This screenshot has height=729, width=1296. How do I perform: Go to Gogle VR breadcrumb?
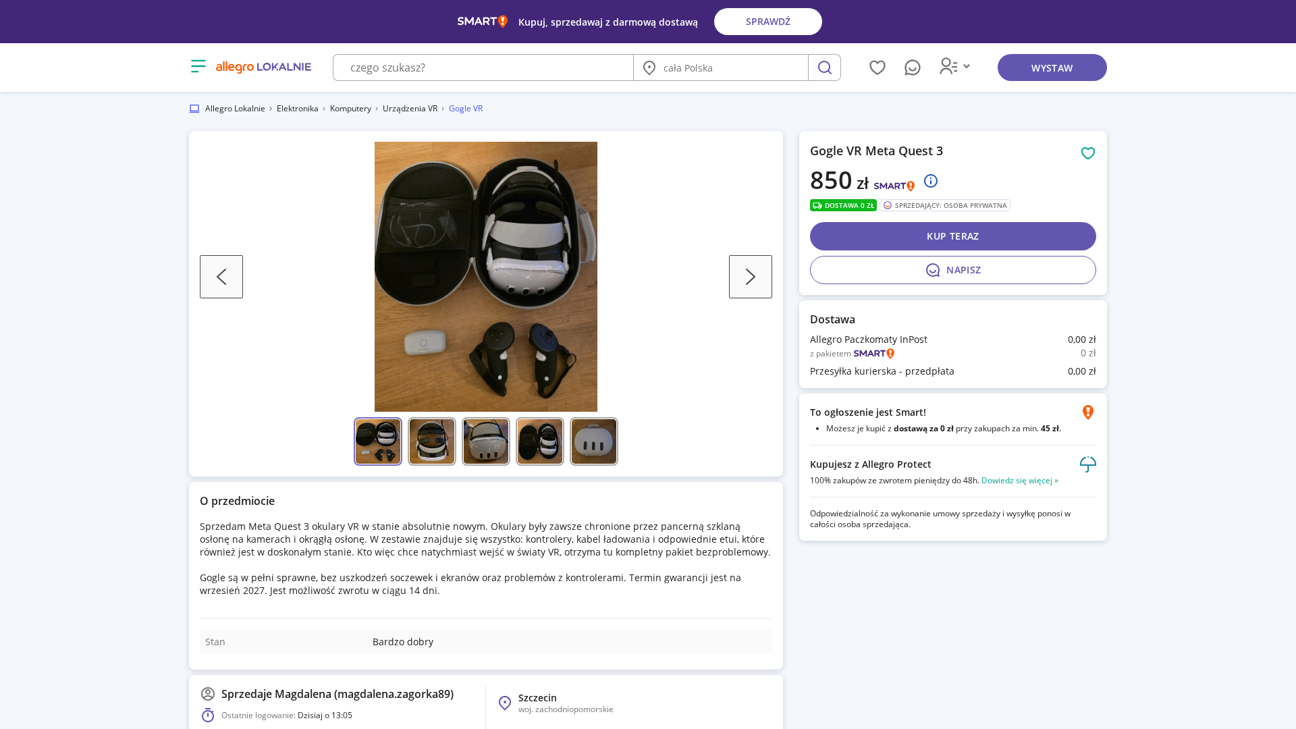tap(466, 109)
